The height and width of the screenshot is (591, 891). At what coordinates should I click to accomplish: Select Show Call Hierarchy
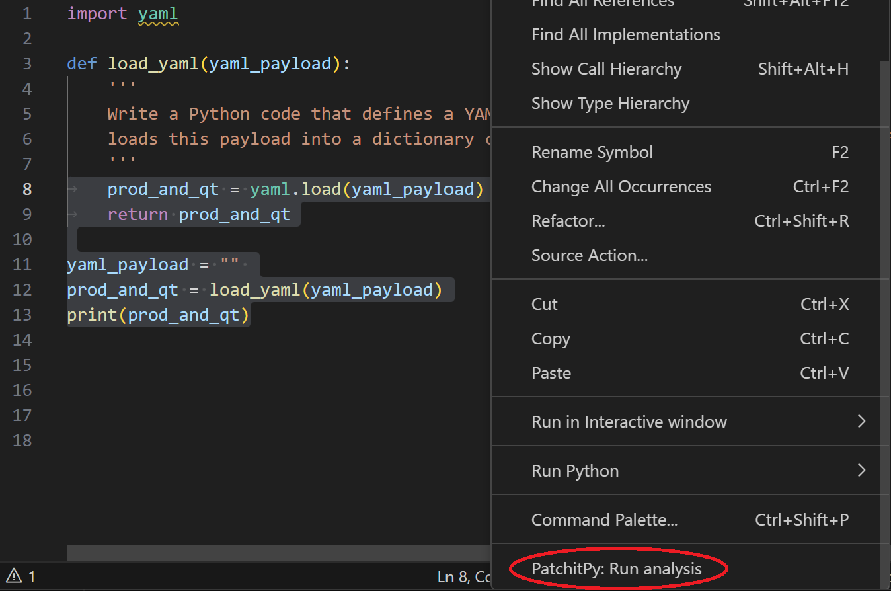[606, 69]
